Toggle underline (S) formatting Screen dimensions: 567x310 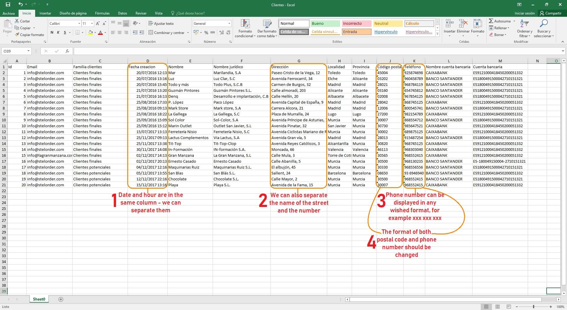(65, 32)
